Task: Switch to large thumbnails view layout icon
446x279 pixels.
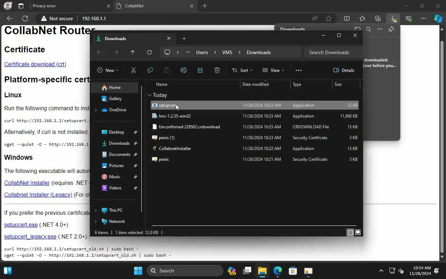Action: tap(358, 233)
